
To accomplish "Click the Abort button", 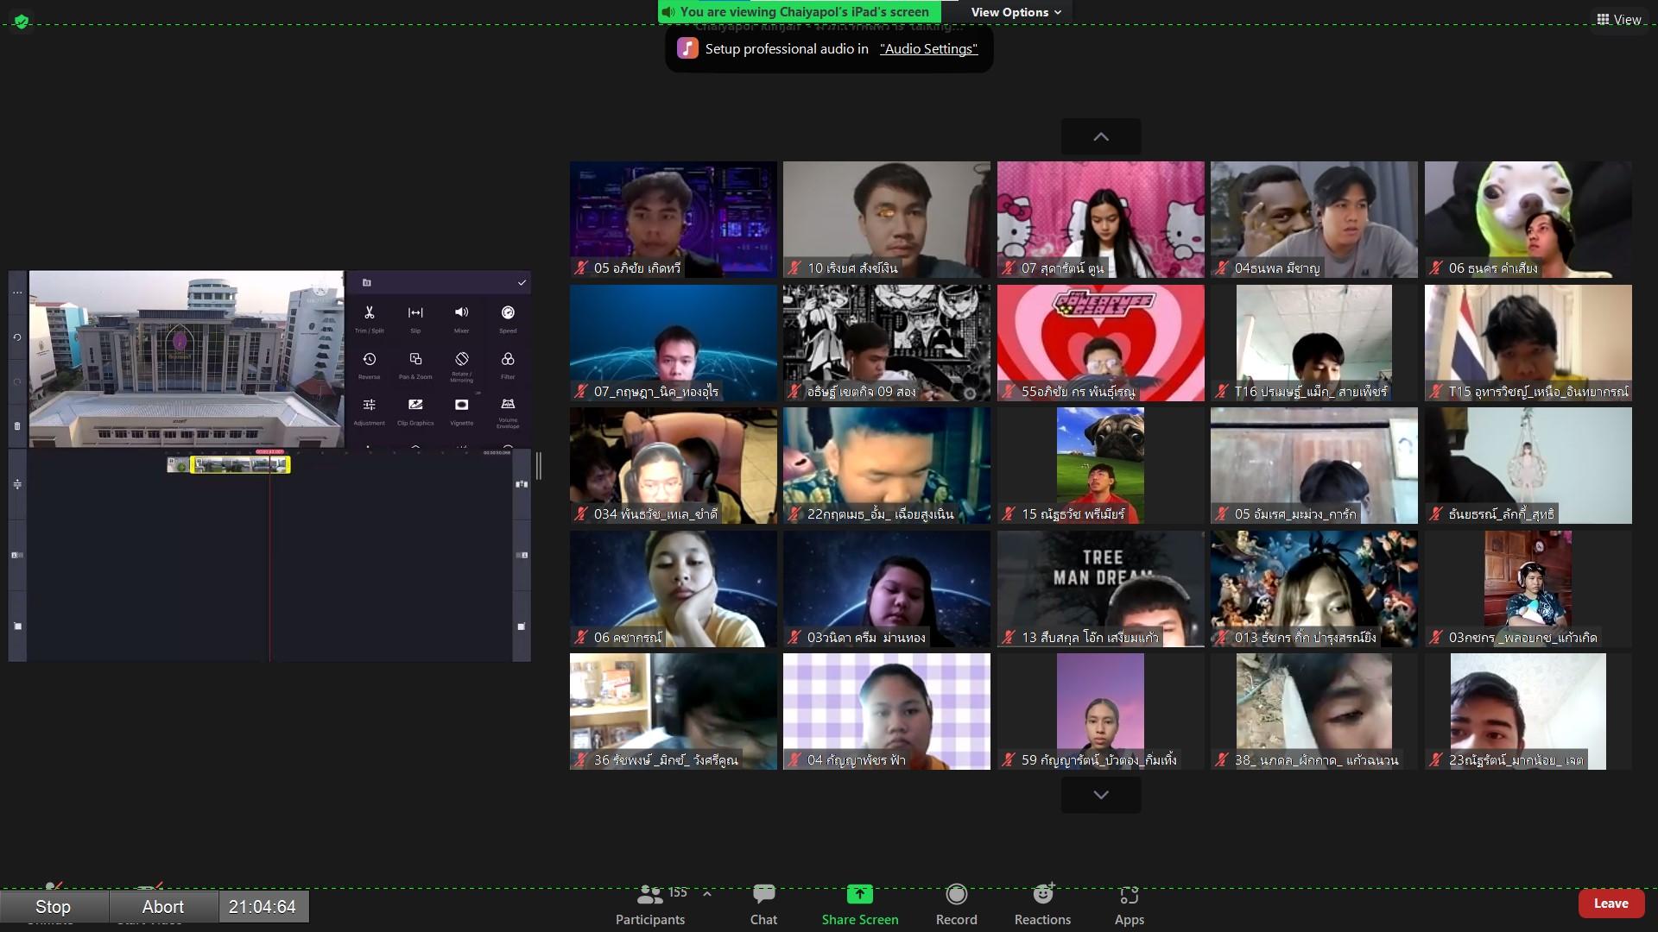I will 162,907.
